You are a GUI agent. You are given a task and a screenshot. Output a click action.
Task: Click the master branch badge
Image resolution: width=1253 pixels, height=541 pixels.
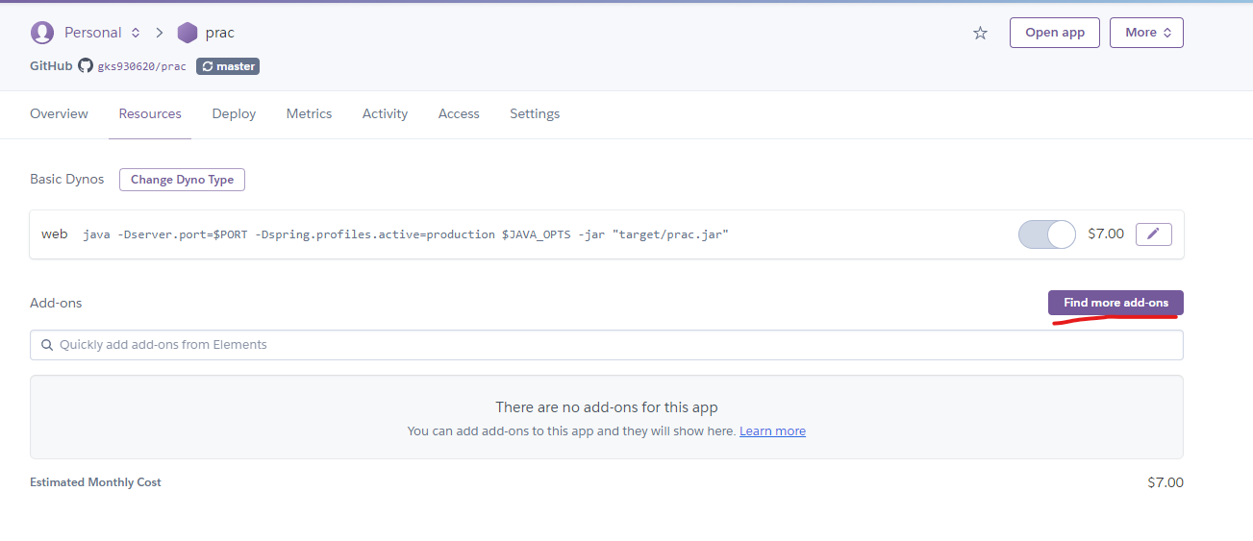pyautogui.click(x=228, y=66)
